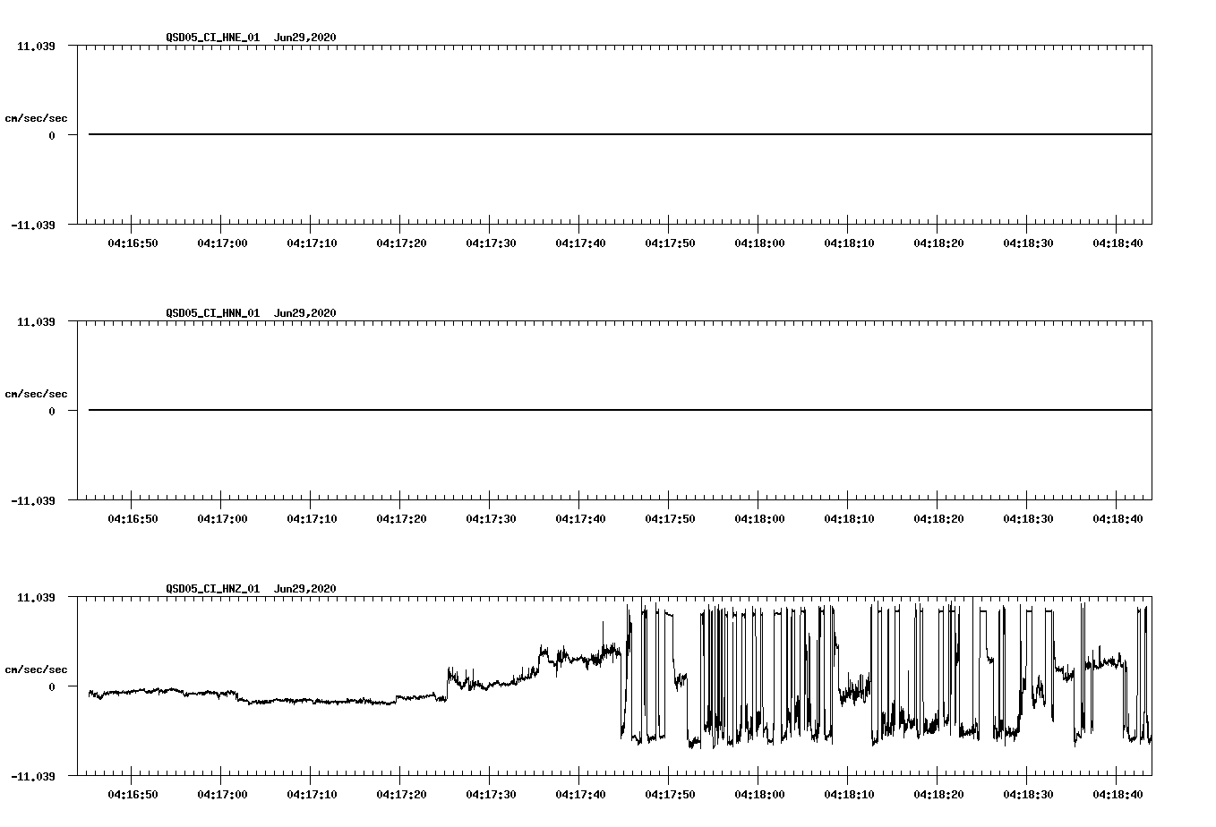Click the QSD05_CI_HNZ_01 channel title

[x=212, y=589]
